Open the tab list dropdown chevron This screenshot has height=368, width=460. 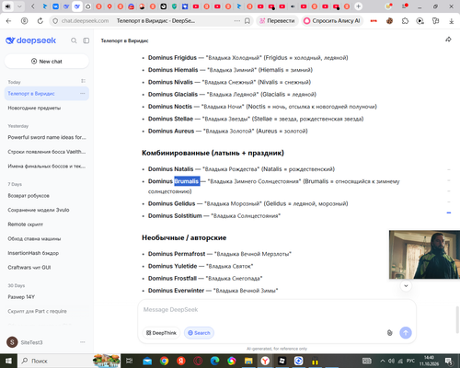(x=19, y=6)
